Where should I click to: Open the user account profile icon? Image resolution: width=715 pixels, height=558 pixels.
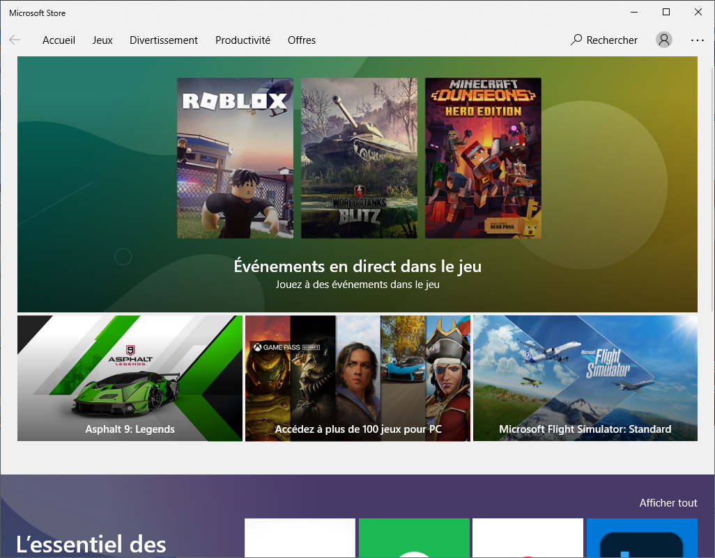click(664, 40)
